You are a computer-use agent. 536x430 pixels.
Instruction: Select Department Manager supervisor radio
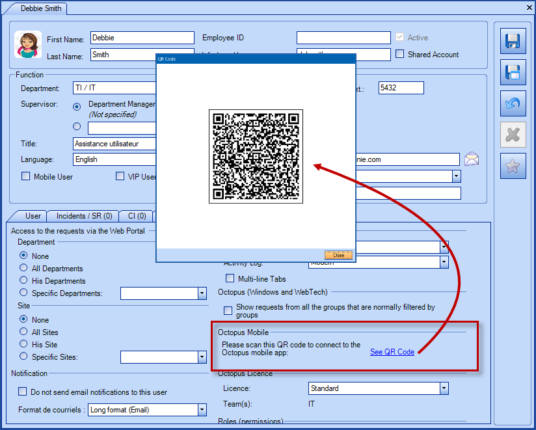(77, 107)
